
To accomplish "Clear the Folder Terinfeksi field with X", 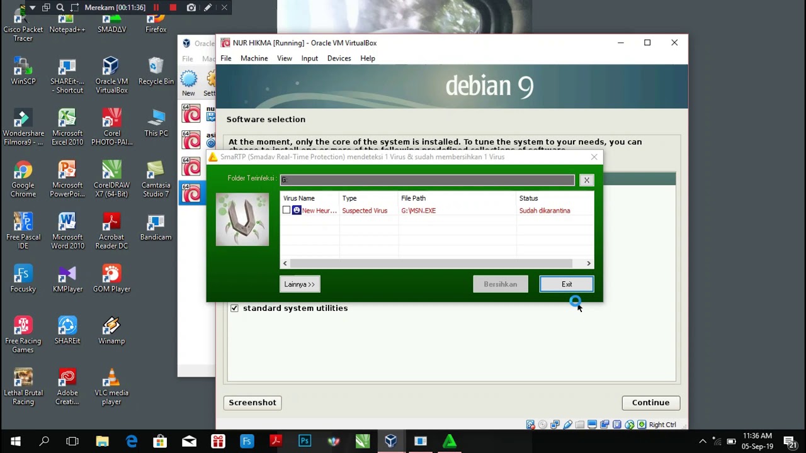I will click(x=586, y=180).
